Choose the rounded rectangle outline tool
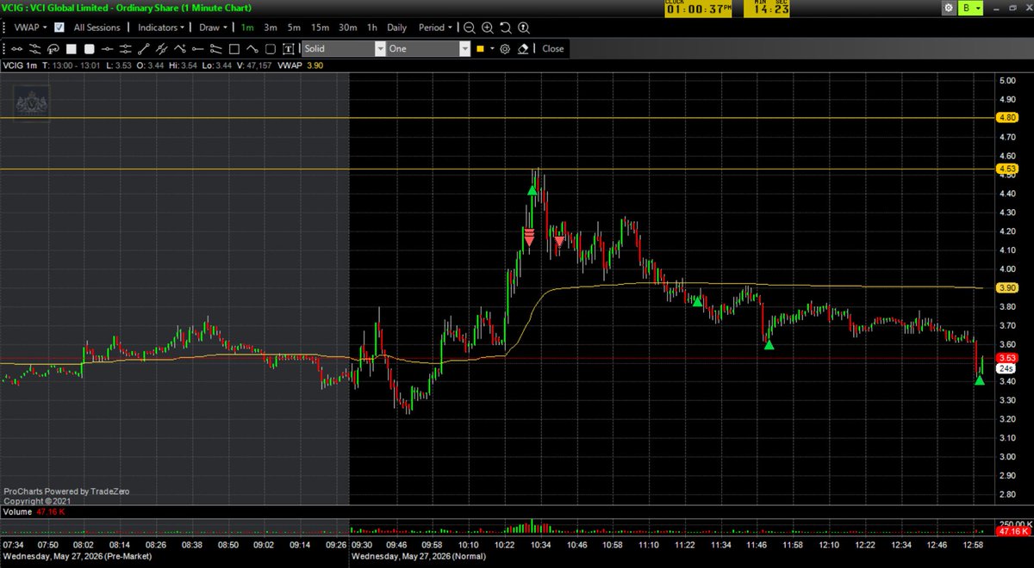The width and height of the screenshot is (1034, 568). click(270, 49)
